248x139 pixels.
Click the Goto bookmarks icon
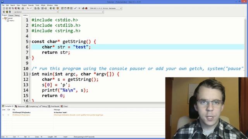pyautogui.click(x=10, y=12)
